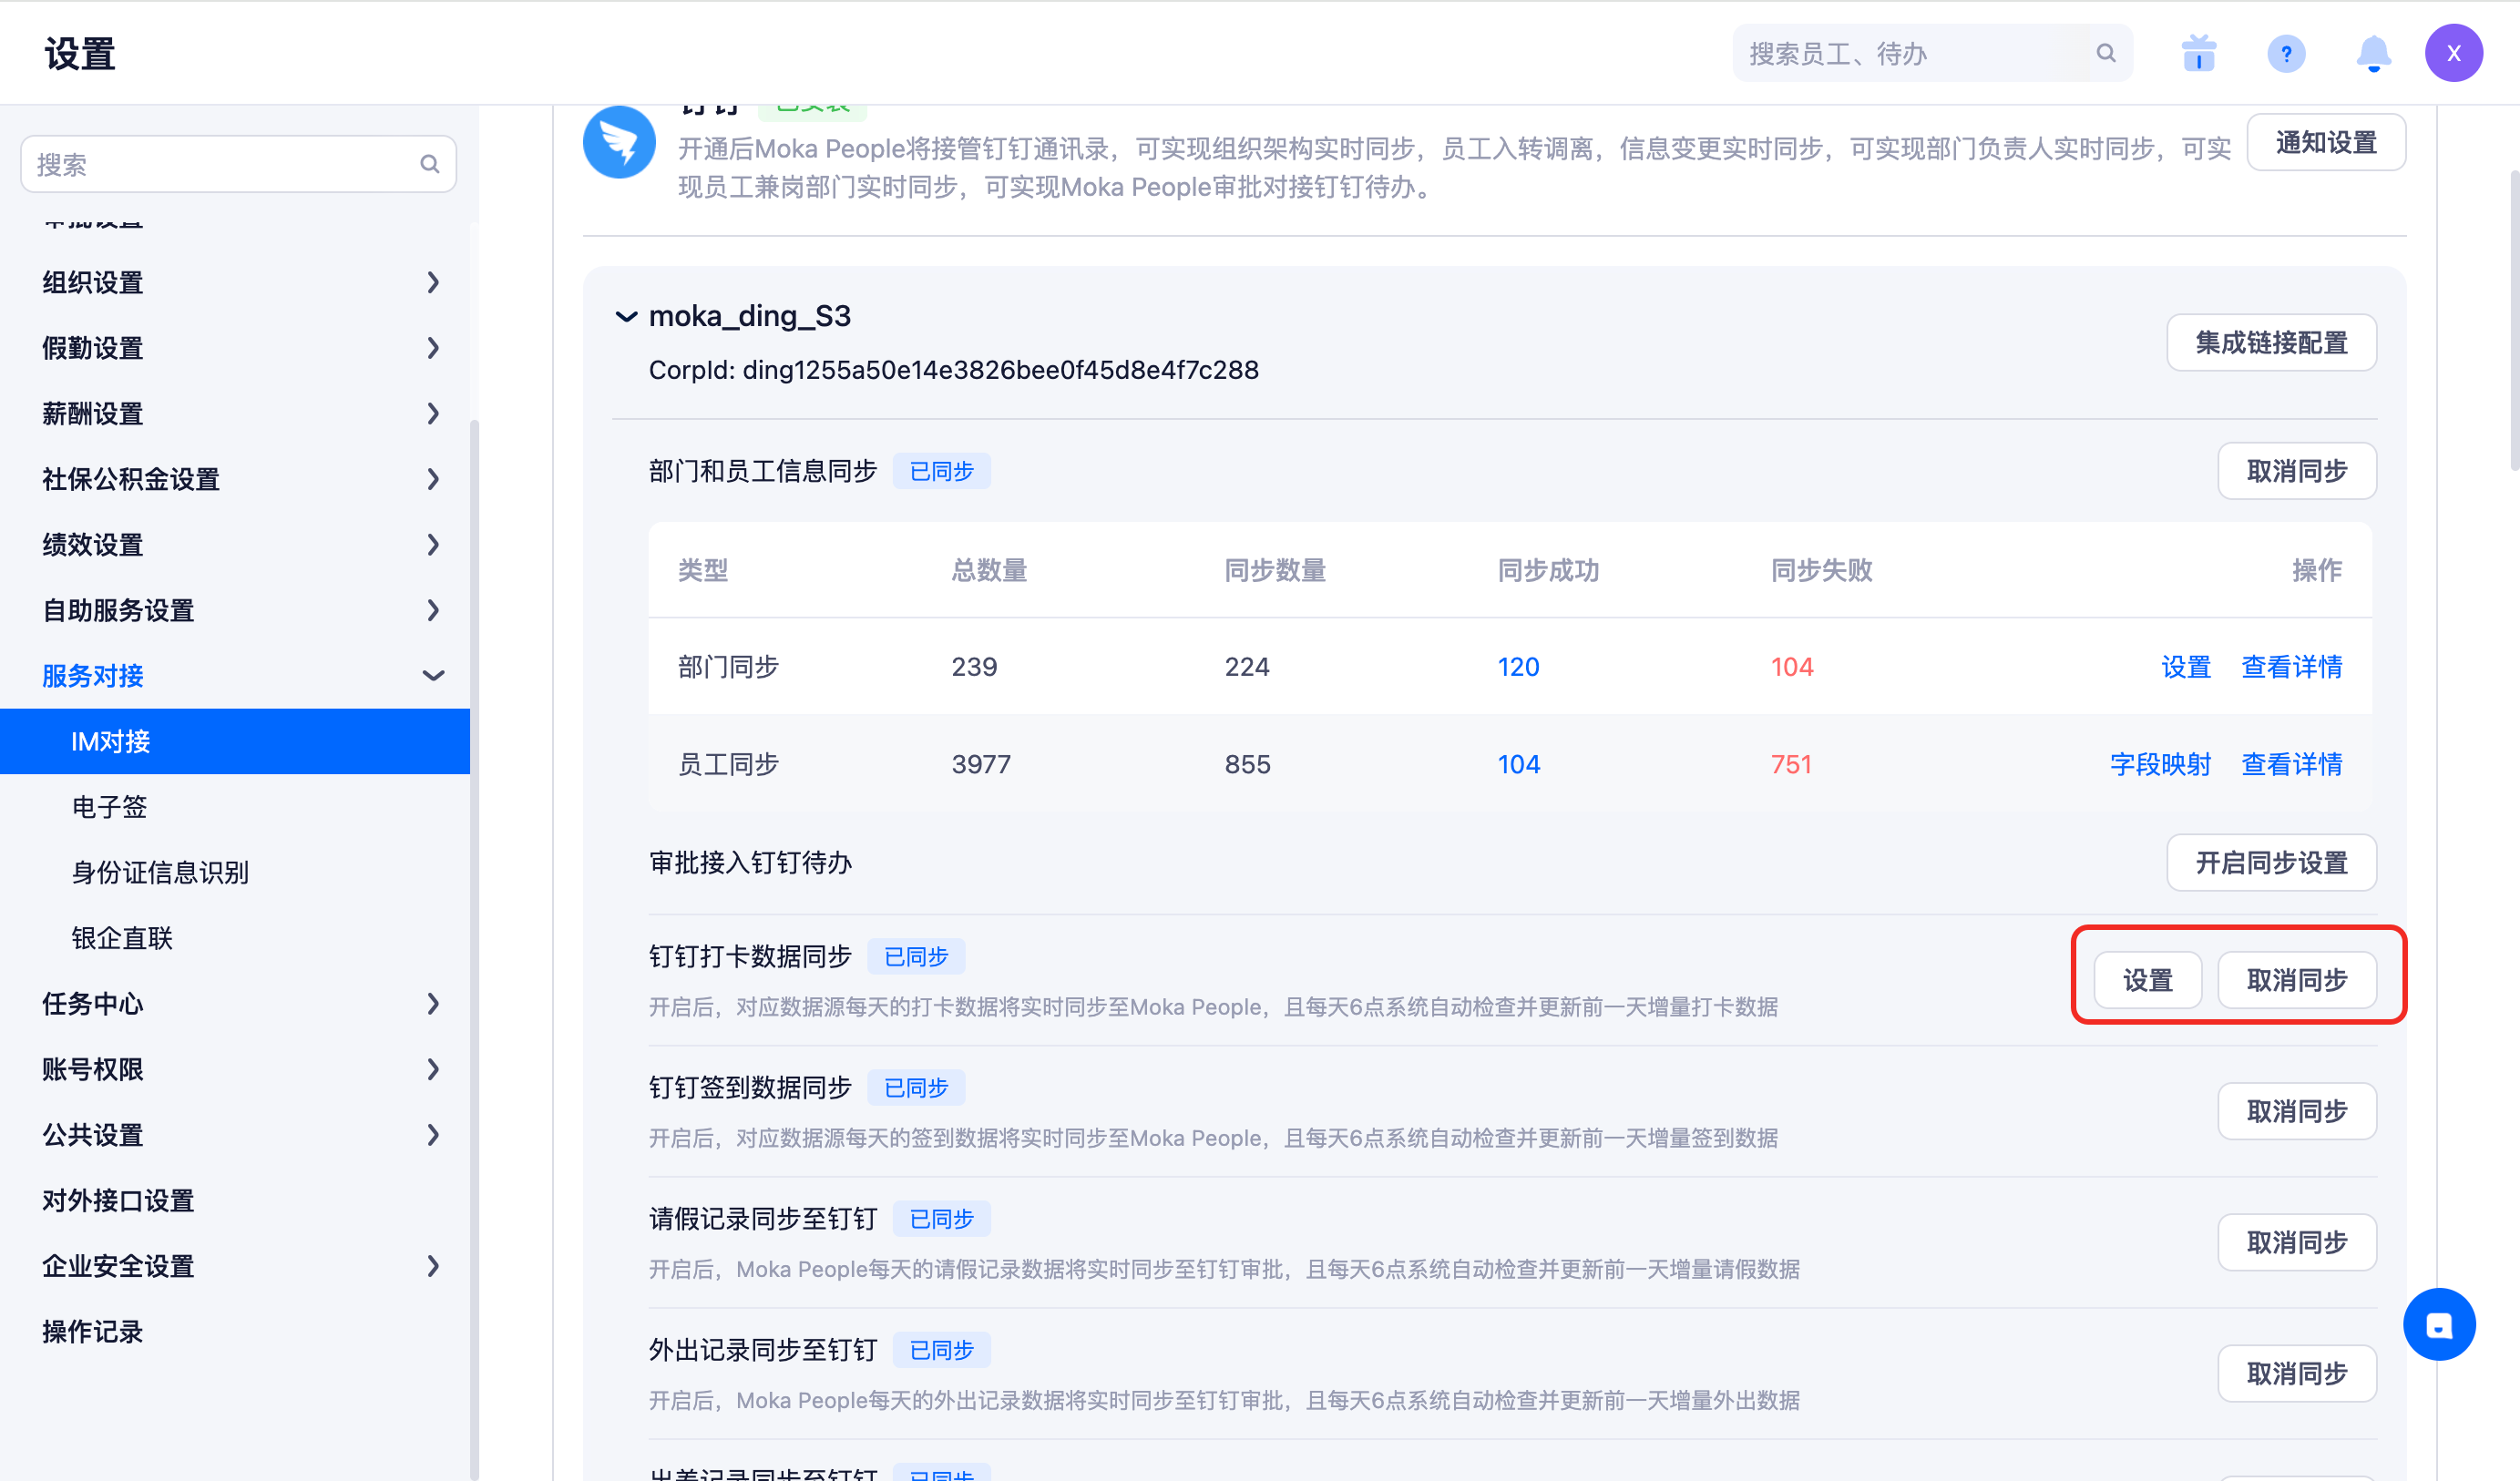2520x1481 pixels.
Task: Click failure count 751 in 员工同步
Action: click(x=1790, y=764)
